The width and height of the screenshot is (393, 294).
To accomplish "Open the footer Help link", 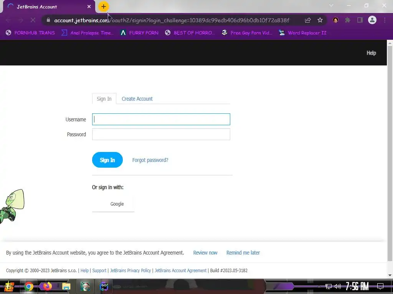I will (84, 271).
